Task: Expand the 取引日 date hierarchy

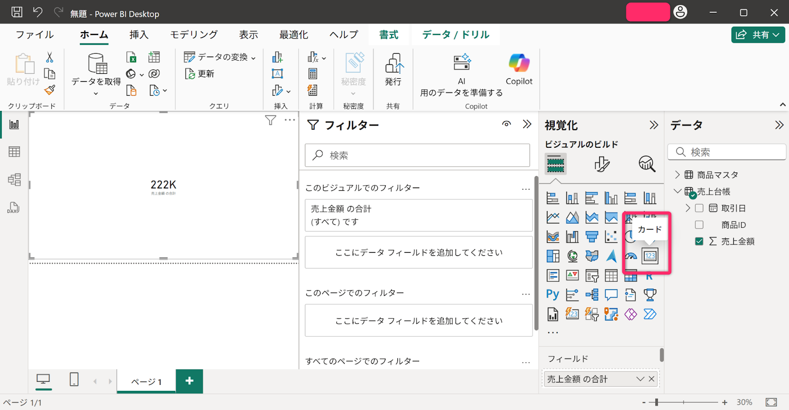Action: (x=688, y=208)
